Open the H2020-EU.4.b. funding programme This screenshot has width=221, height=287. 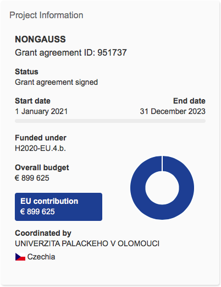[x=40, y=148]
